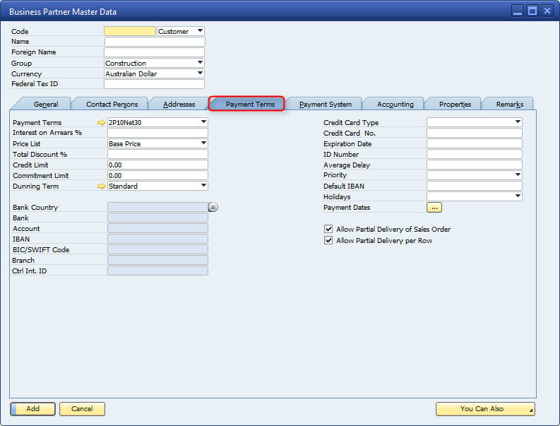Open the Contact Persons tab
Viewport: 560px width, 426px height.
click(112, 104)
